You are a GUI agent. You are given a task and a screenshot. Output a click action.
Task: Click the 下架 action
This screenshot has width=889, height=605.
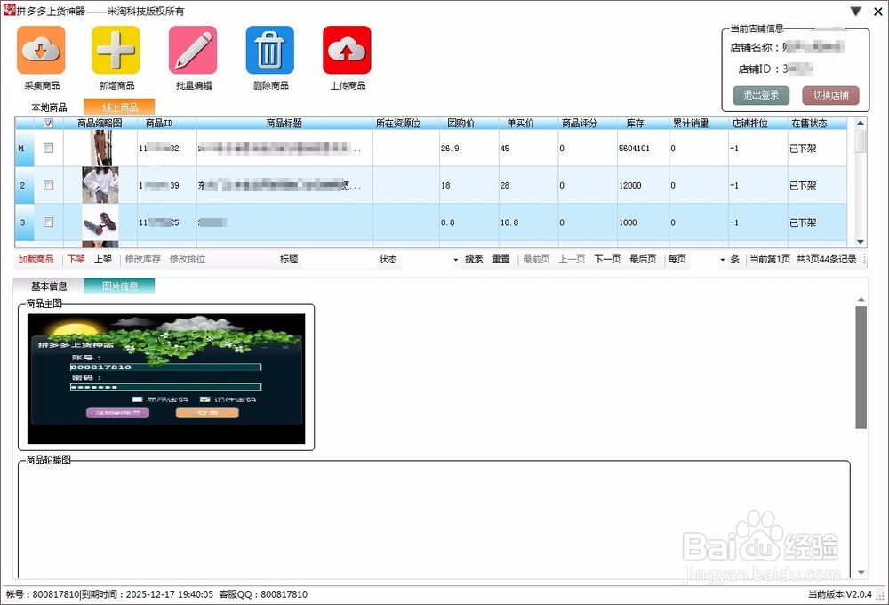(x=76, y=260)
